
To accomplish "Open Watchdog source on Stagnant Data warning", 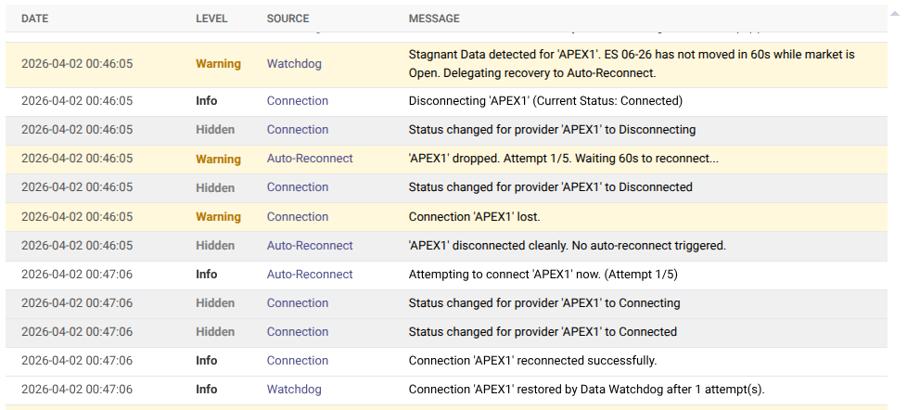I will [294, 64].
